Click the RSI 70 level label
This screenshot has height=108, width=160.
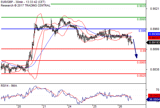[x=158, y=90]
